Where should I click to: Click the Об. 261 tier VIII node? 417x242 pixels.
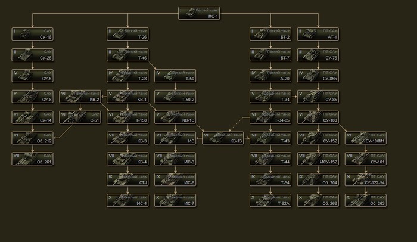point(32,159)
